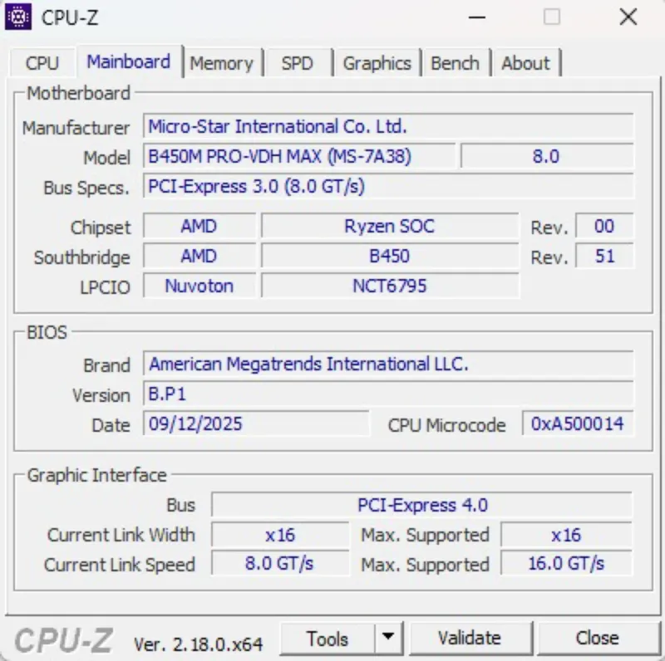The height and width of the screenshot is (661, 665).
Task: Click the Current Link Width label
Action: pos(121,535)
